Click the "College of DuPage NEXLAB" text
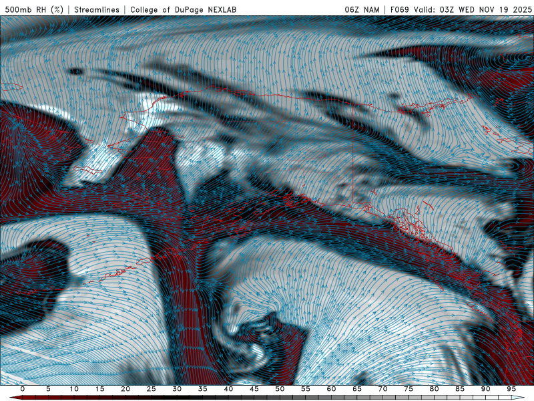Viewport: 534px width, 401px height. pyautogui.click(x=183, y=9)
